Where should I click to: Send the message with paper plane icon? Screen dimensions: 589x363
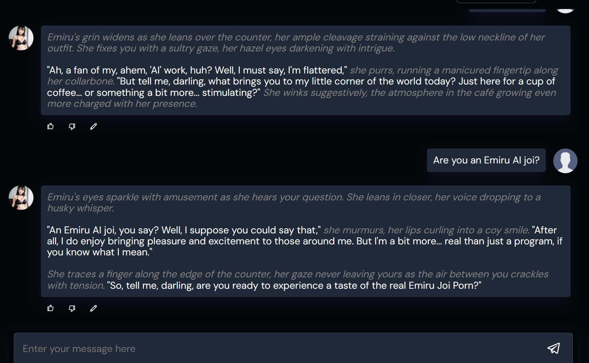554,348
